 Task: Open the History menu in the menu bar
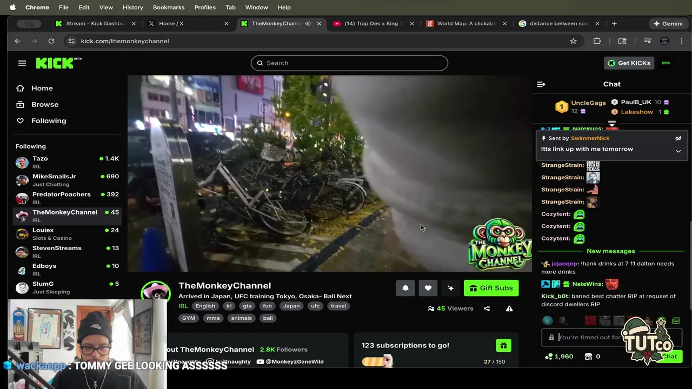click(132, 8)
